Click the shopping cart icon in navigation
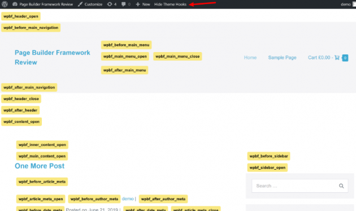Viewport: 356px width, 211px height. pos(337,58)
